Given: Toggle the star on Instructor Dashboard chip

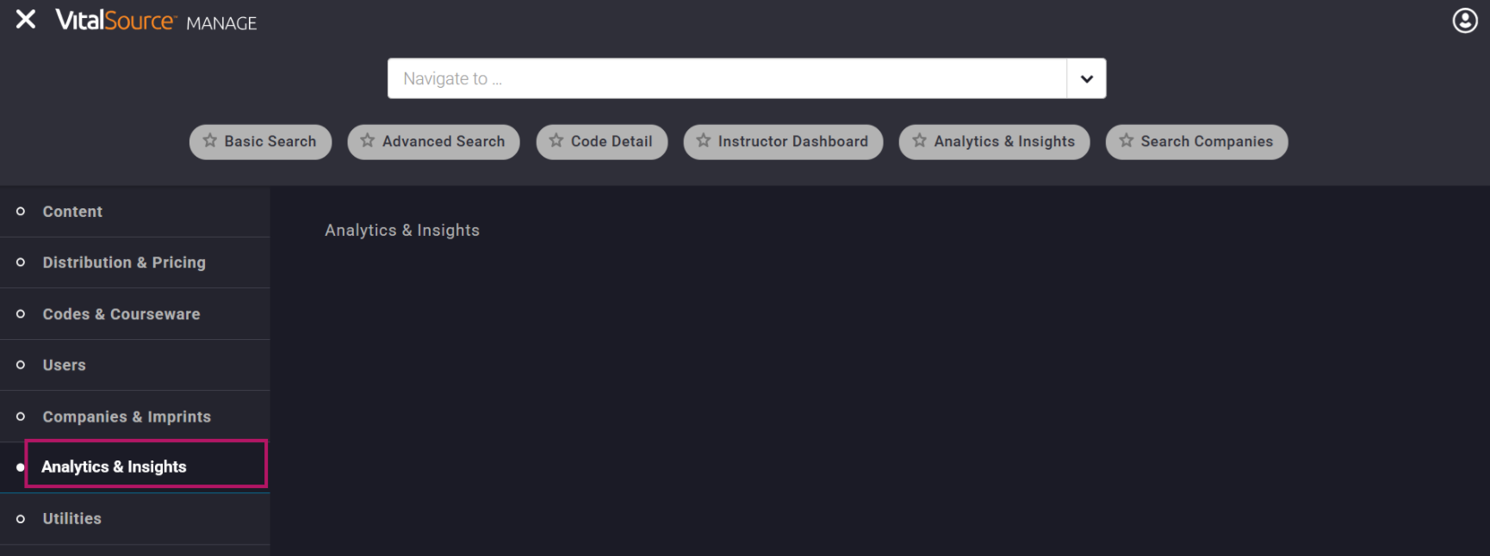Looking at the screenshot, I should point(704,141).
